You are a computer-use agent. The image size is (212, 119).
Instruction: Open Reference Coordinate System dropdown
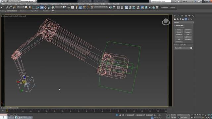coord(59,7)
